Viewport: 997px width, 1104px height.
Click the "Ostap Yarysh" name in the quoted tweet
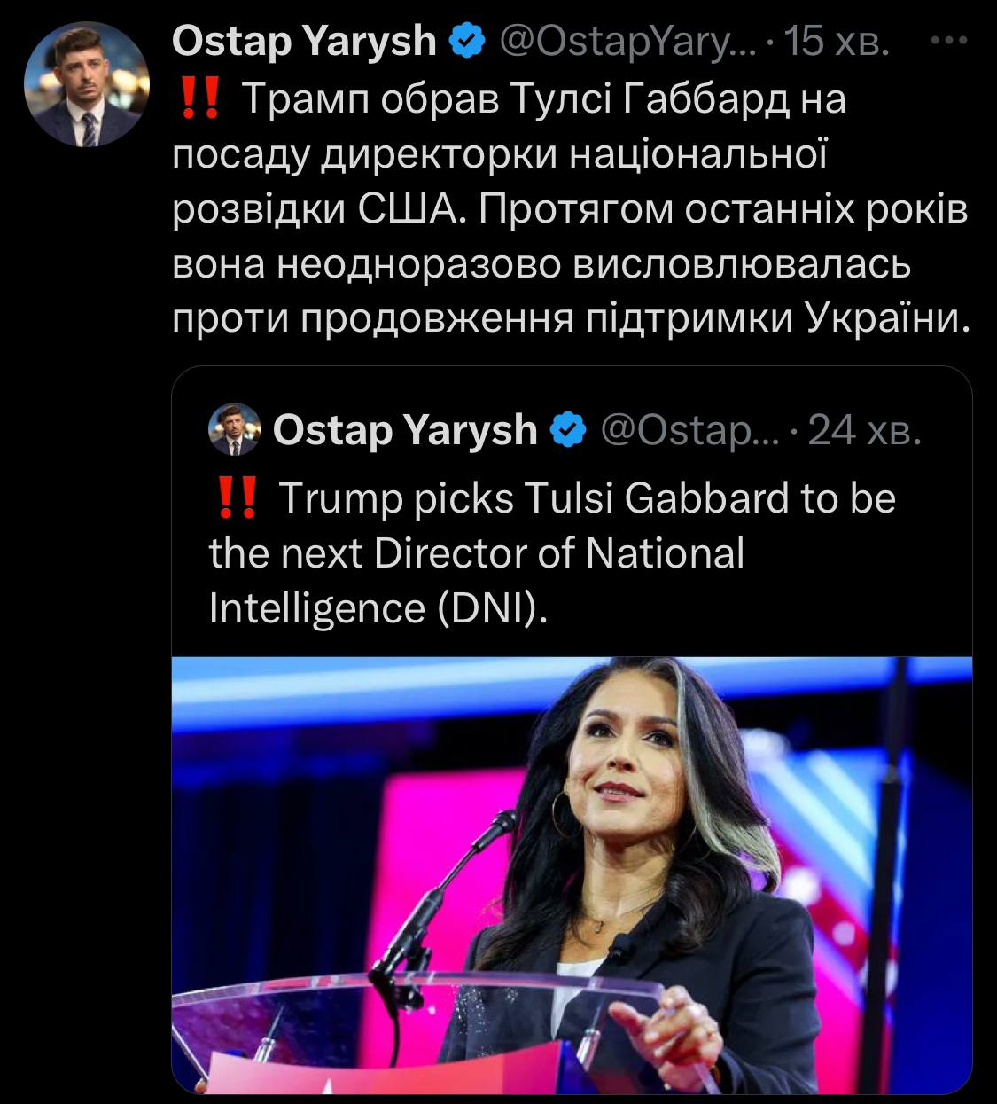click(405, 430)
